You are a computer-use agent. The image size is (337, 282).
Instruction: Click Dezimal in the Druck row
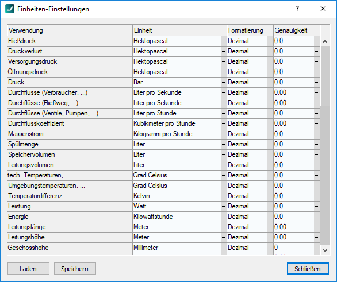point(238,82)
